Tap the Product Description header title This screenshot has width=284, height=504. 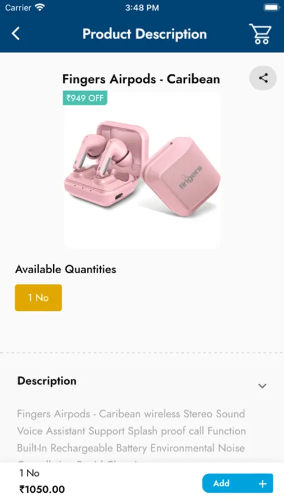coord(145,34)
